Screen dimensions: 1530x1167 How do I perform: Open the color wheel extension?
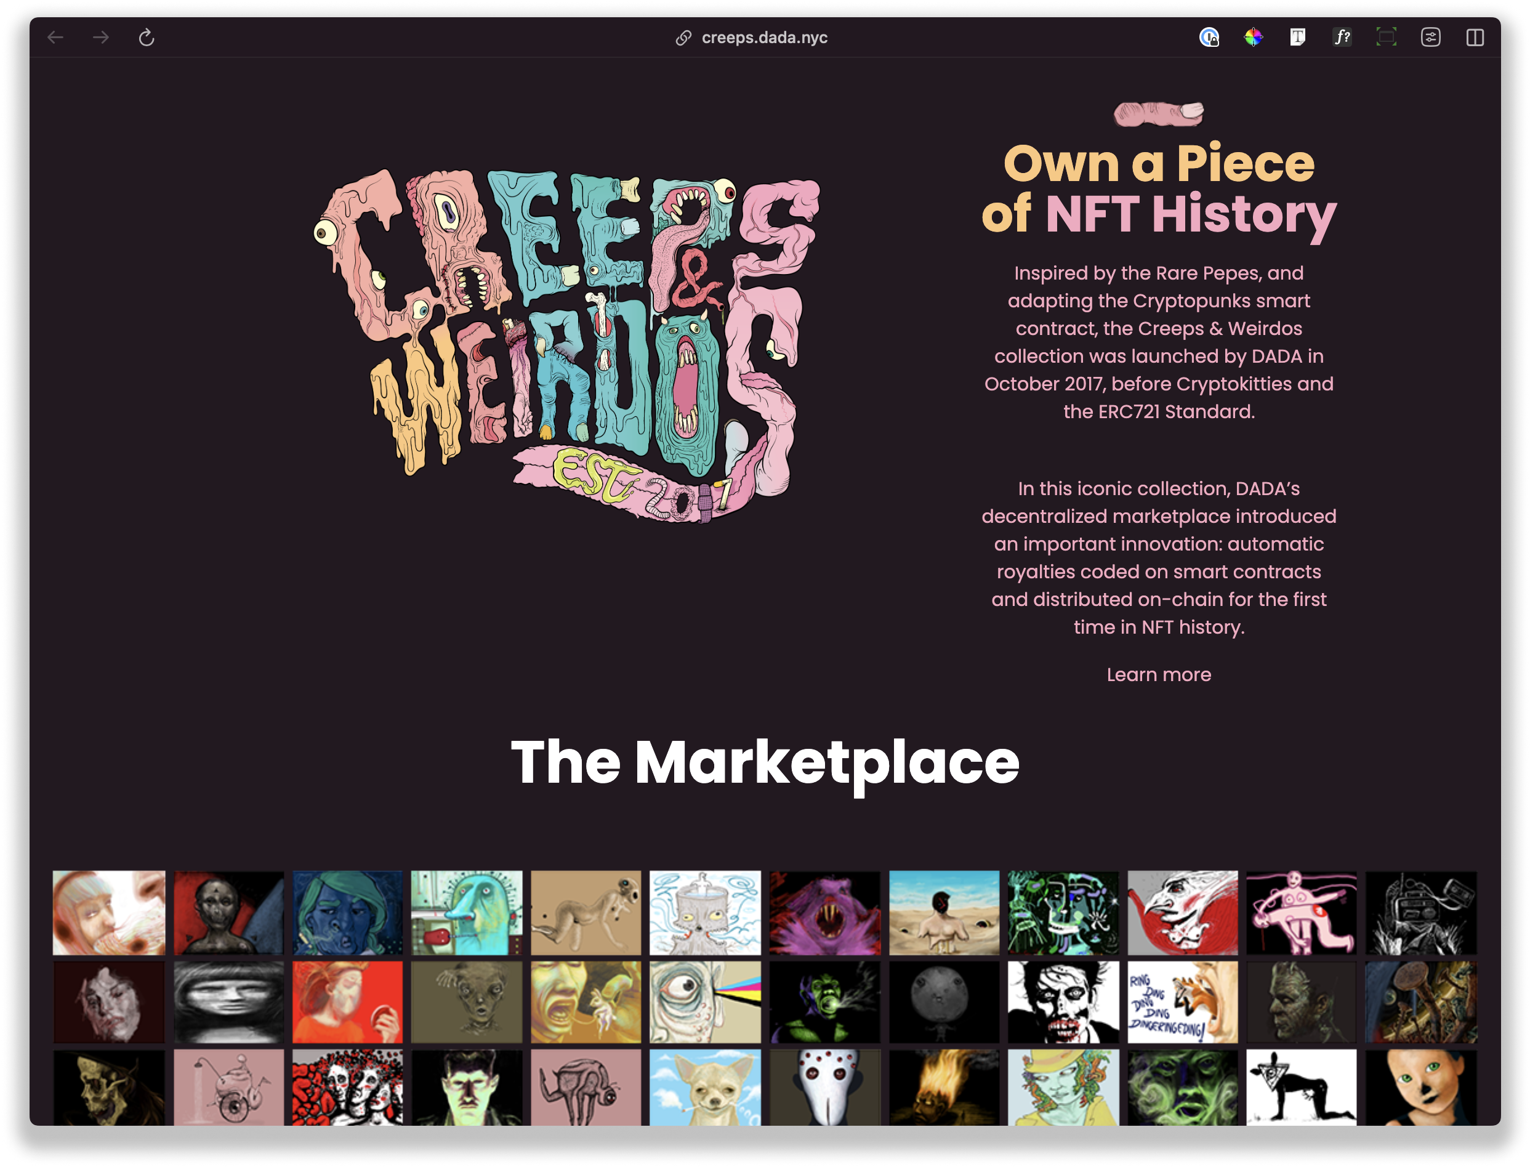click(x=1254, y=38)
